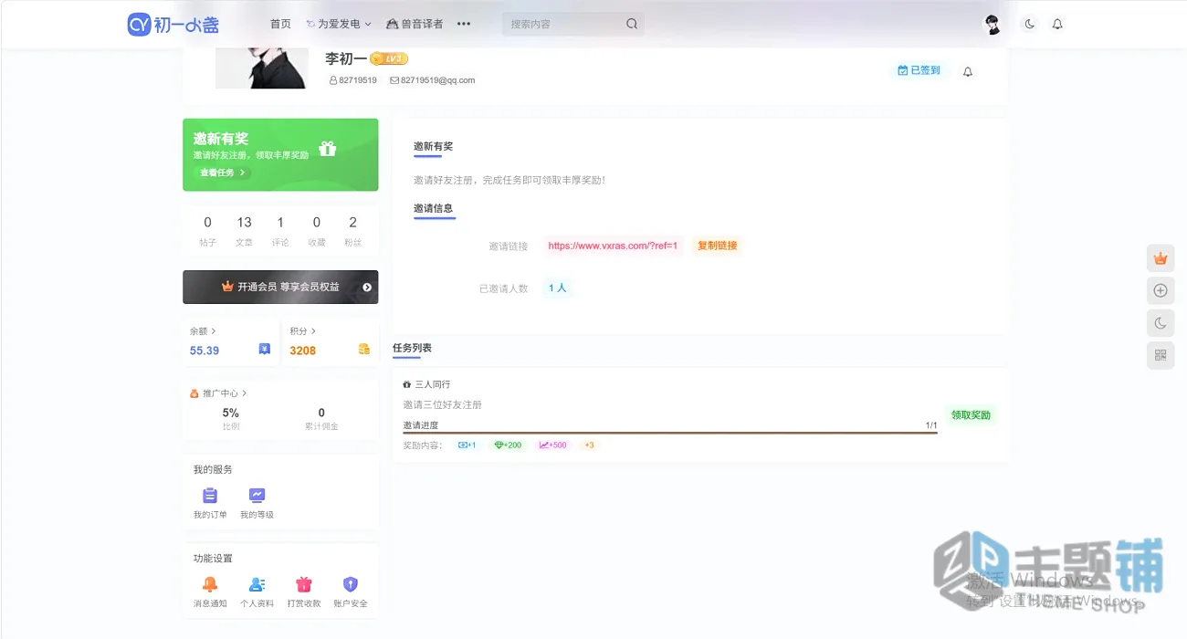Toggle dark mode moon in header
The height and width of the screenshot is (639, 1187).
(1030, 24)
